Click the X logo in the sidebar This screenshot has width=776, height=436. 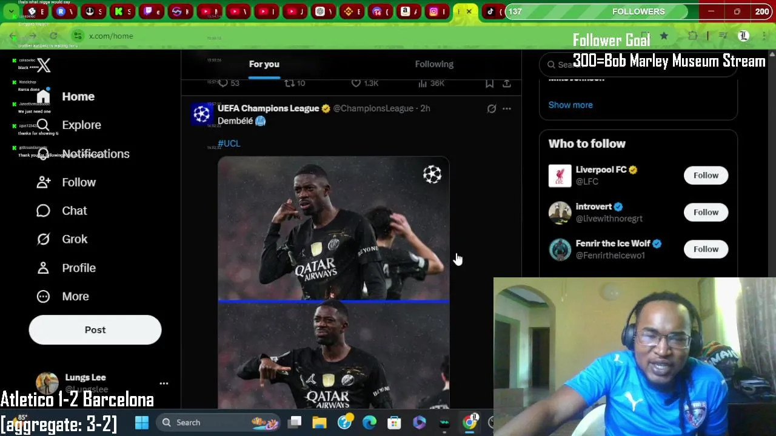click(x=44, y=65)
